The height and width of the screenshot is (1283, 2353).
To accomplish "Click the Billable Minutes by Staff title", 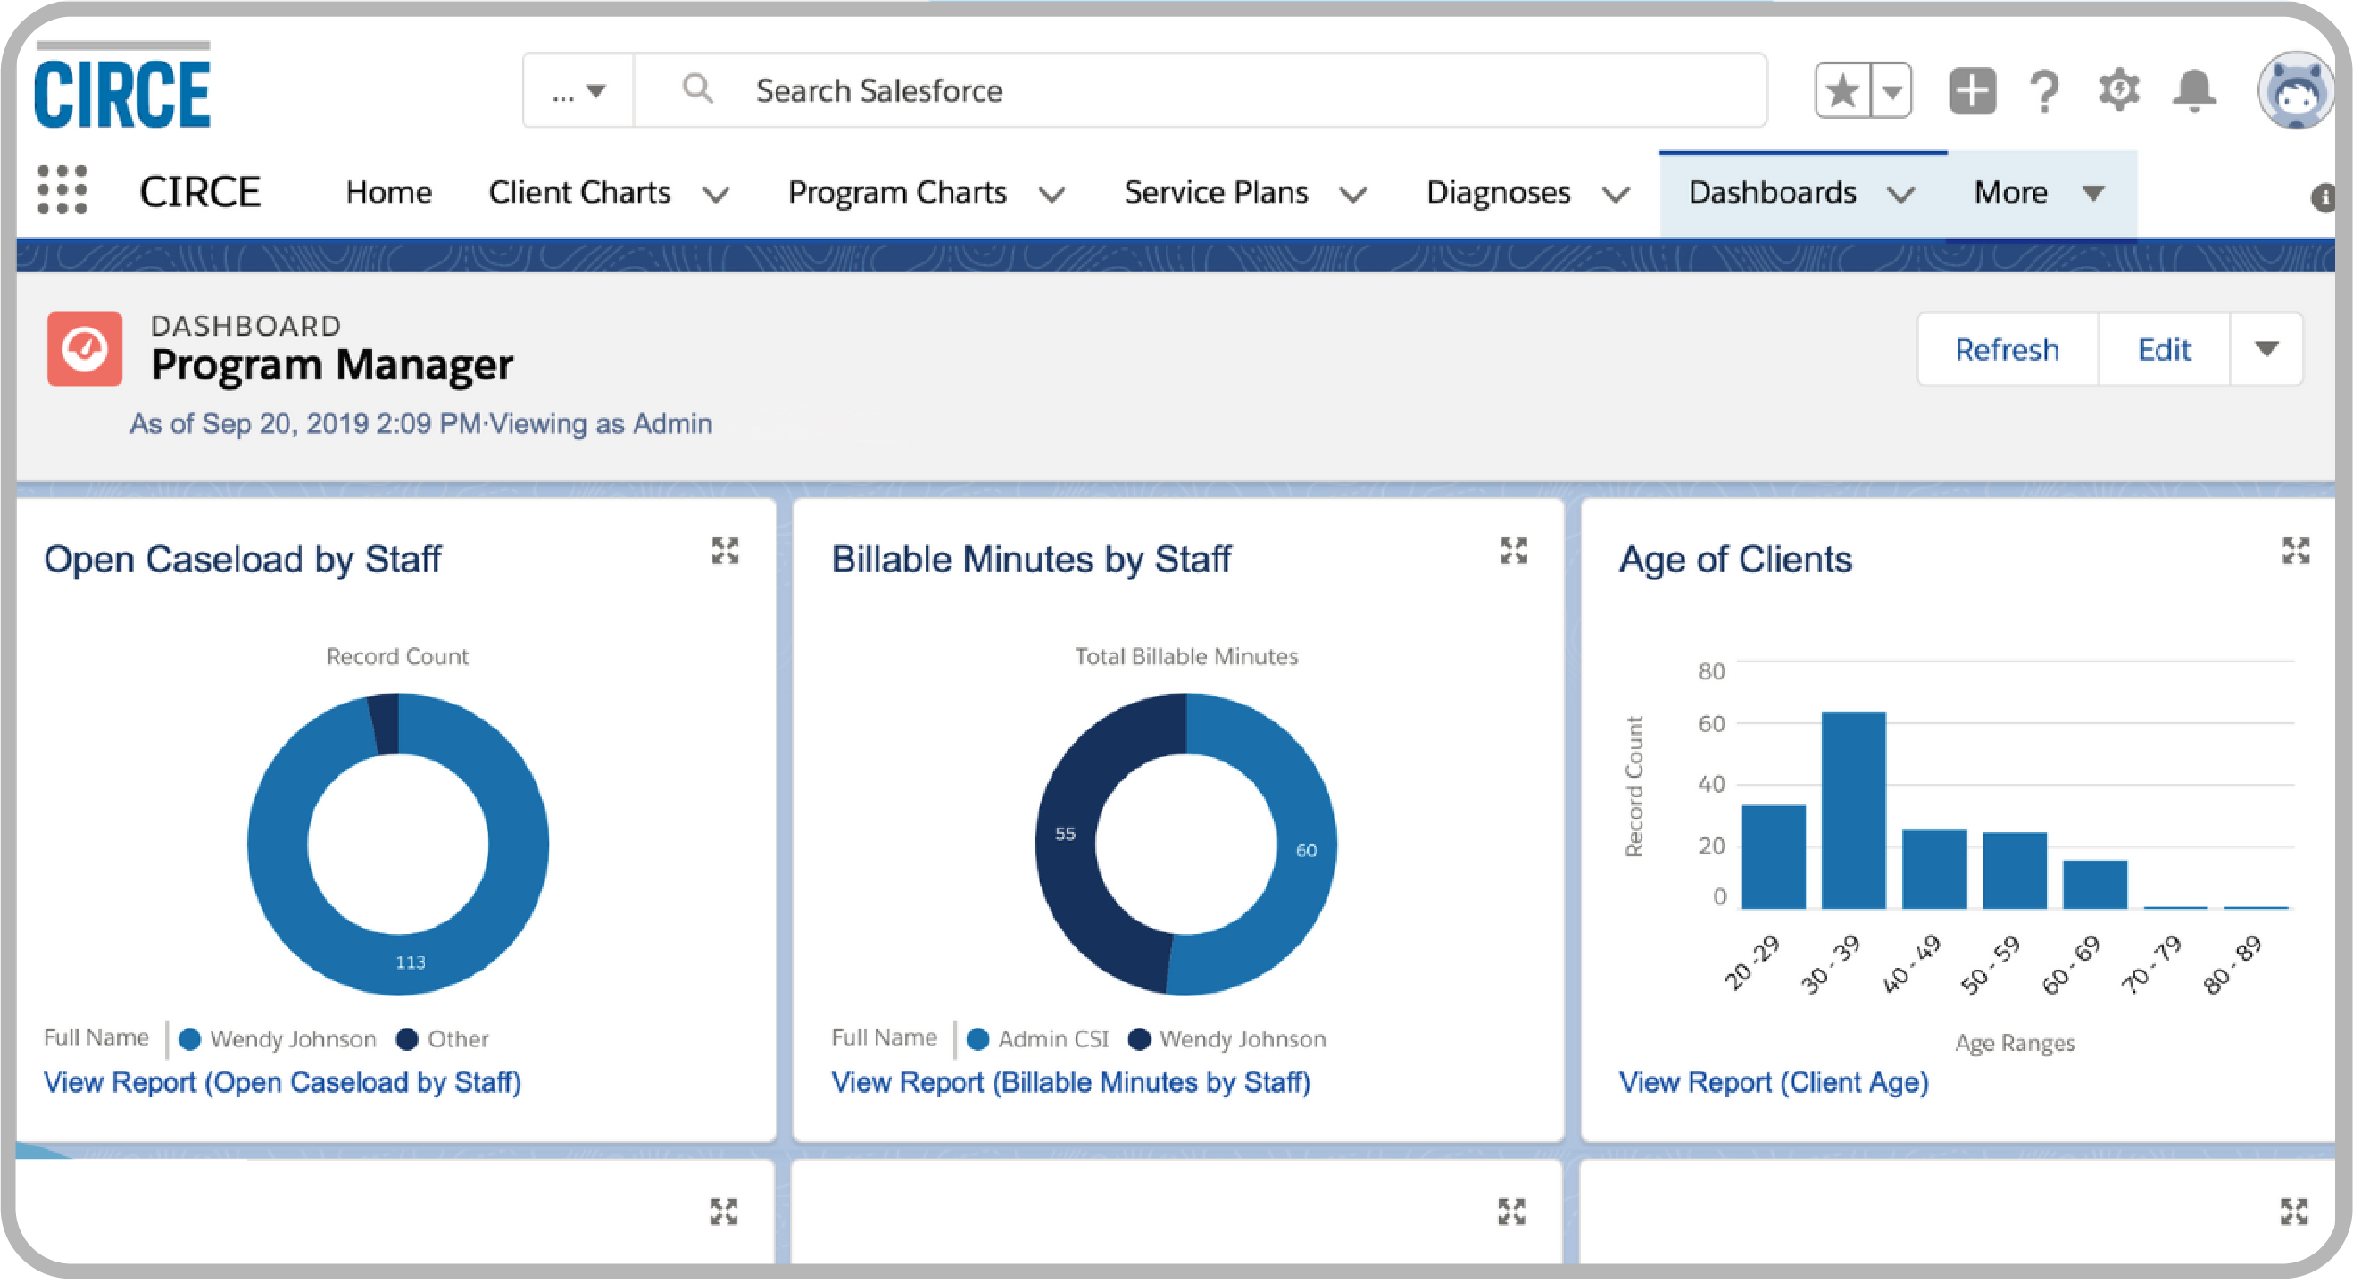I will pos(1030,559).
